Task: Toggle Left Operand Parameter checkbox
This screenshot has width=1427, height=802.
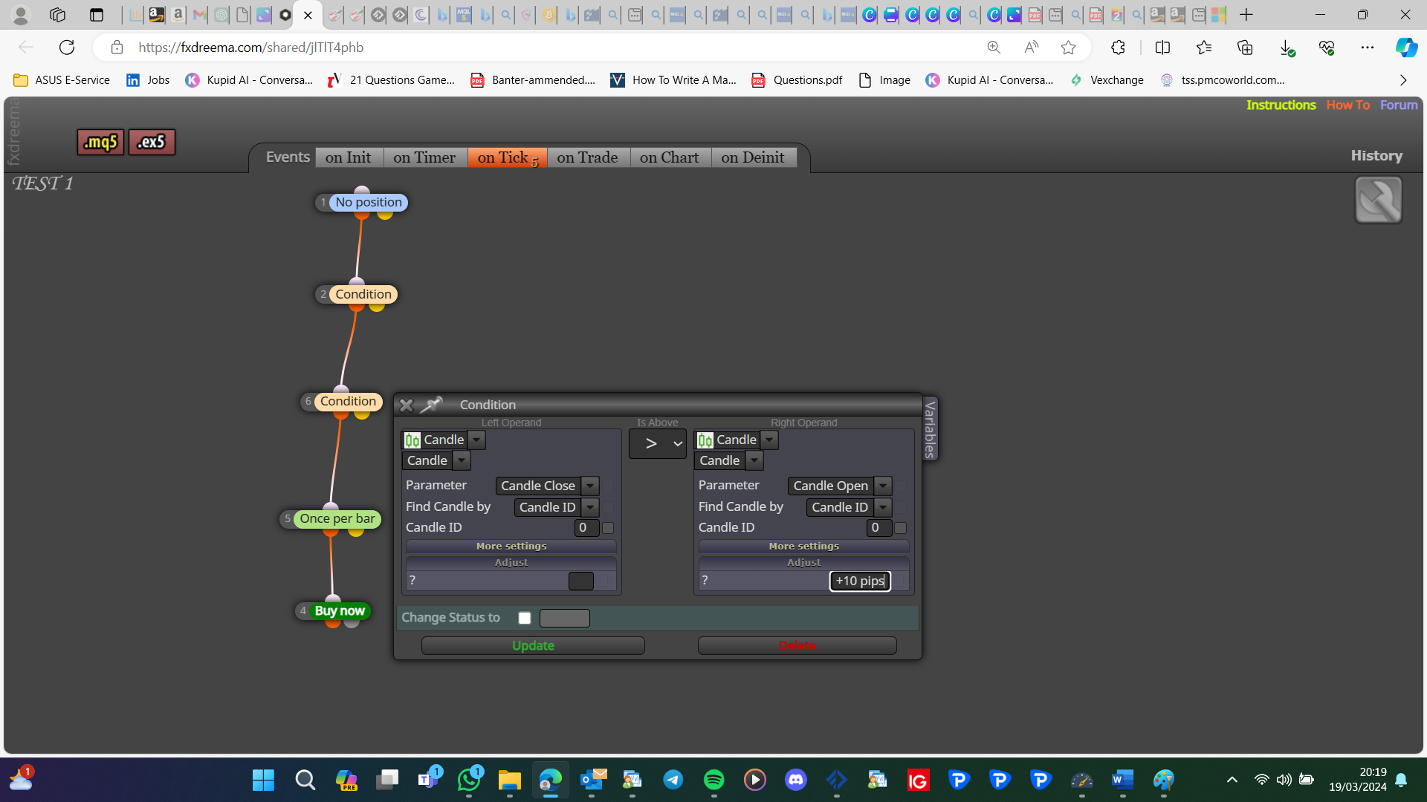Action: [609, 486]
